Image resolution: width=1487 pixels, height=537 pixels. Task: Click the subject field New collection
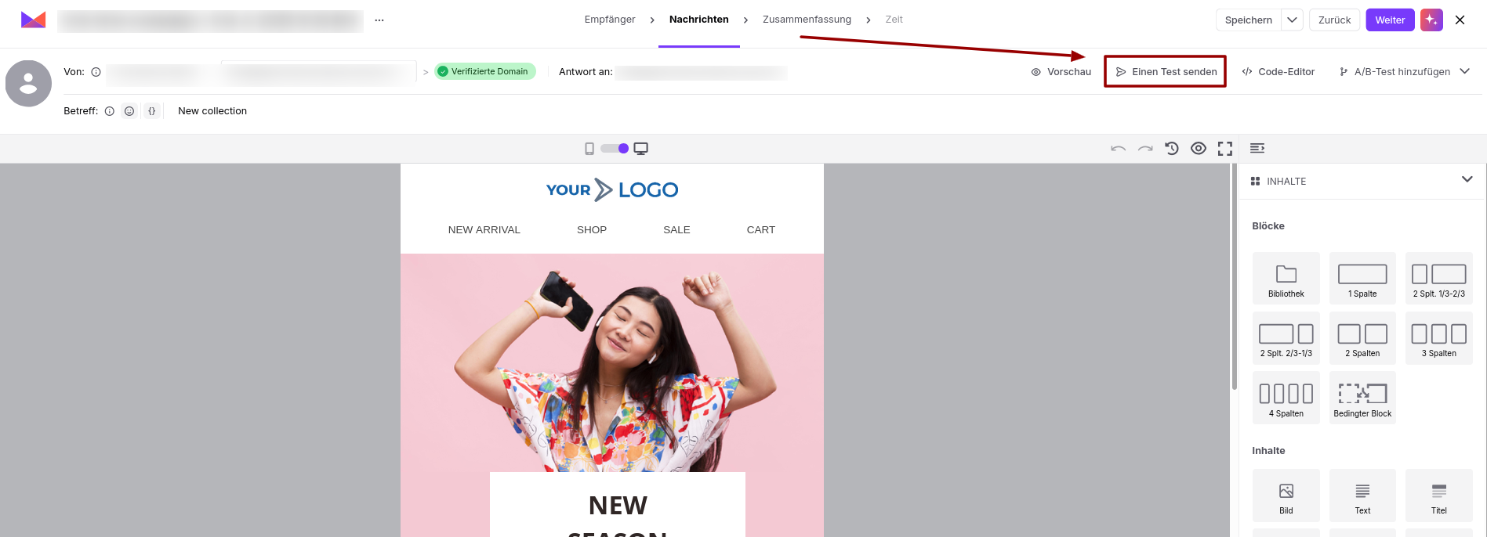[x=212, y=111]
